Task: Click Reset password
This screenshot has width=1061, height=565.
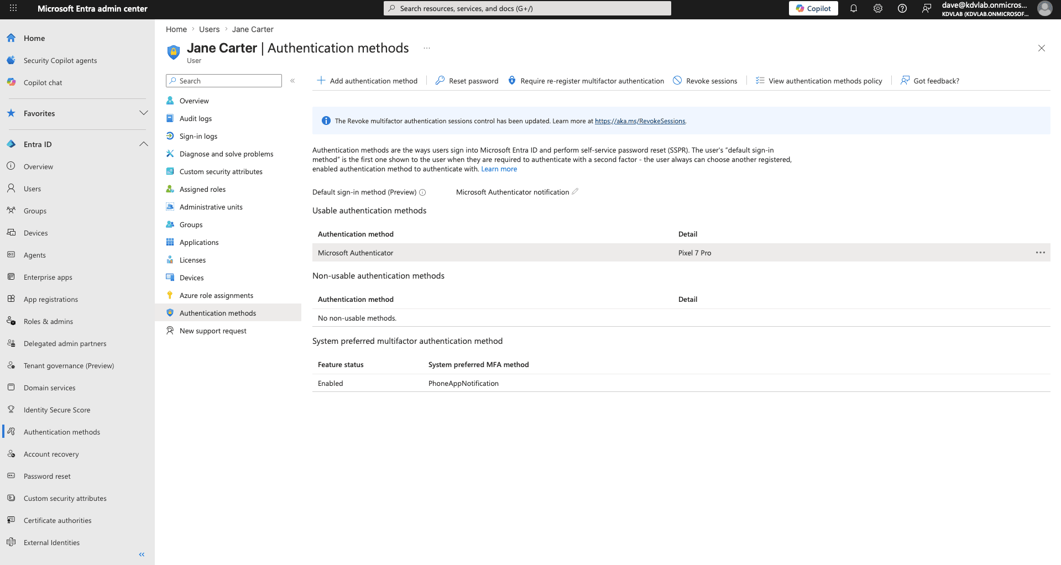Action: point(467,81)
